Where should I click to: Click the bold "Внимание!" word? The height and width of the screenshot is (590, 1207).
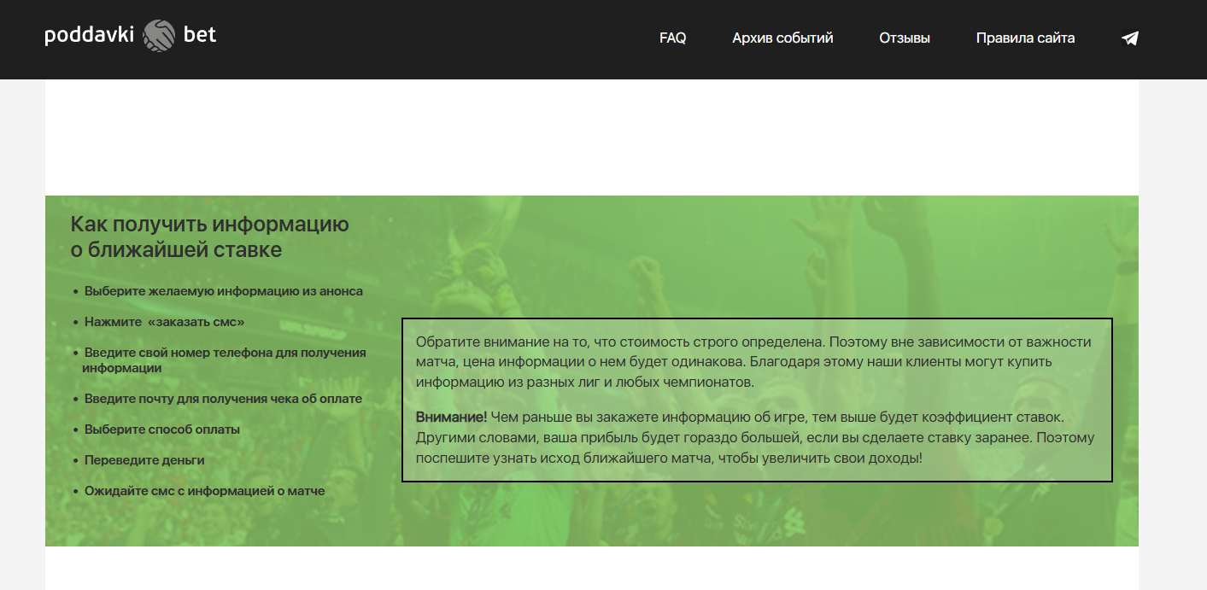tap(451, 418)
